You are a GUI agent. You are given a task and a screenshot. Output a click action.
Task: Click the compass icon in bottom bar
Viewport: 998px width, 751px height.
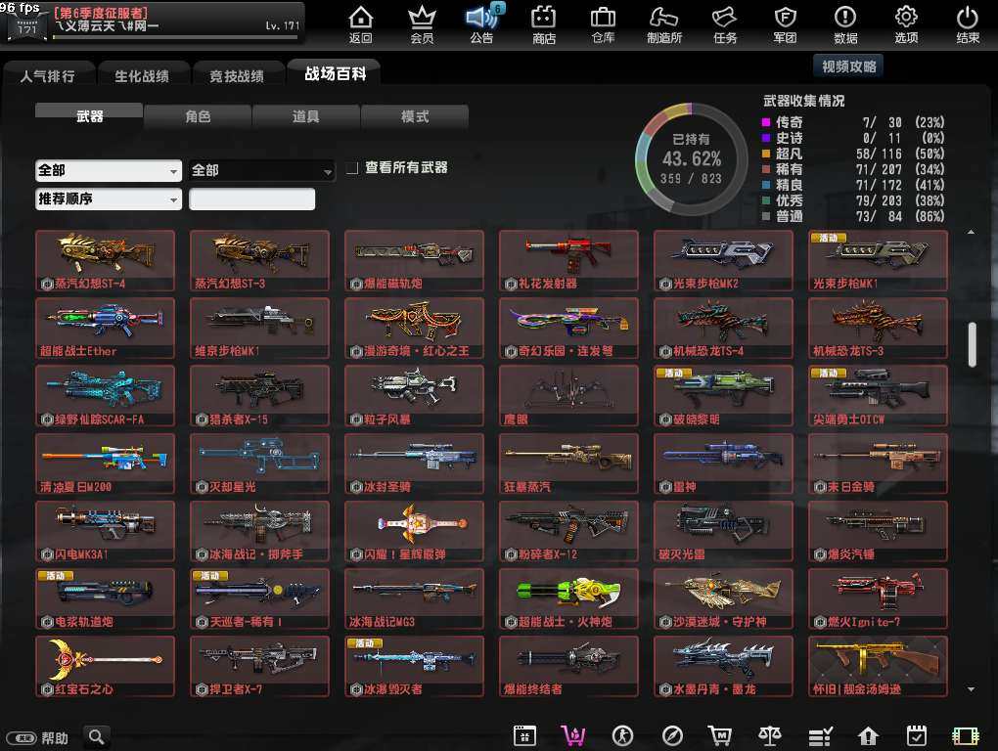[672, 735]
